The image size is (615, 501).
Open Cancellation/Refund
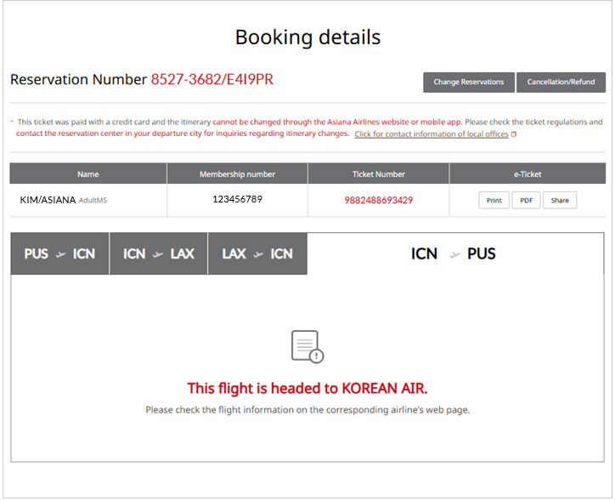[561, 82]
